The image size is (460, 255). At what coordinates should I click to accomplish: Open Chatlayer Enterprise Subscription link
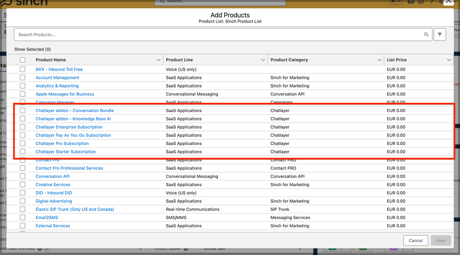click(69, 127)
